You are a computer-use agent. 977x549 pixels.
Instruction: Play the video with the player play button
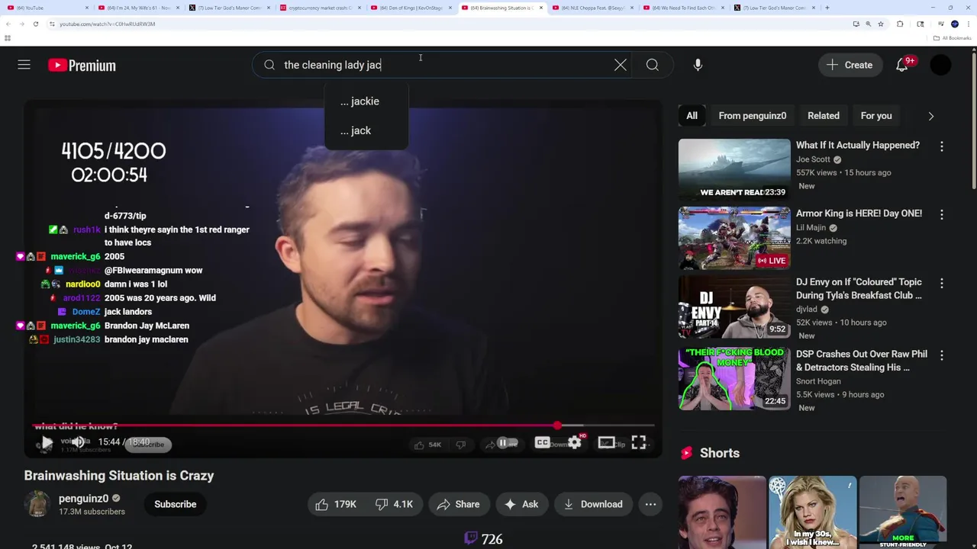point(47,443)
